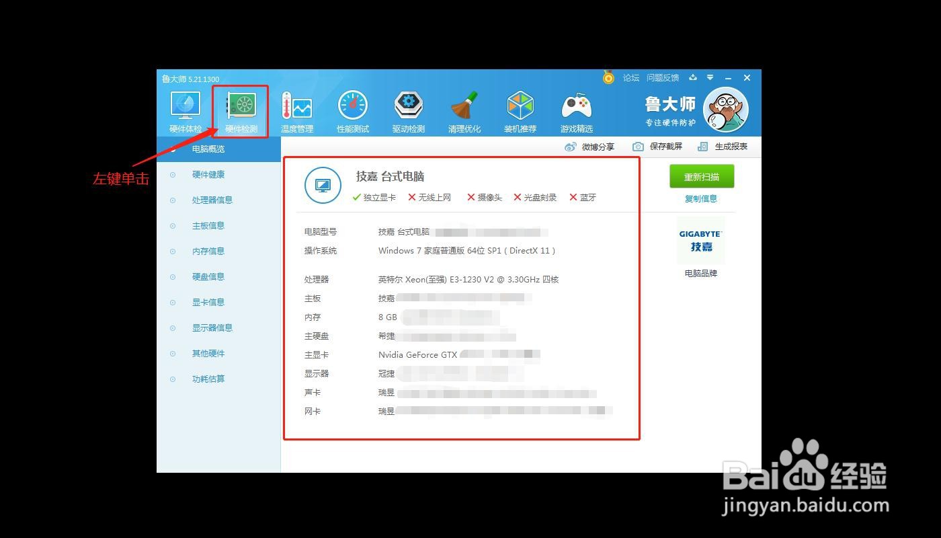Click the Xeon E3-1230 V2 processor value
This screenshot has width=941, height=538.
[468, 279]
